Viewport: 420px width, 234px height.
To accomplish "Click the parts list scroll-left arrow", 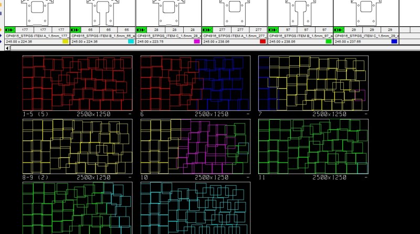I will [x=7, y=48].
